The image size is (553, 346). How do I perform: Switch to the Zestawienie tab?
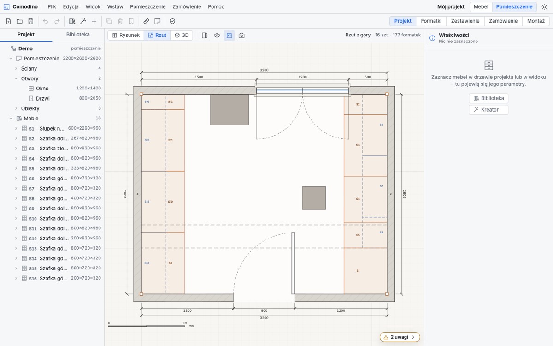pos(465,21)
